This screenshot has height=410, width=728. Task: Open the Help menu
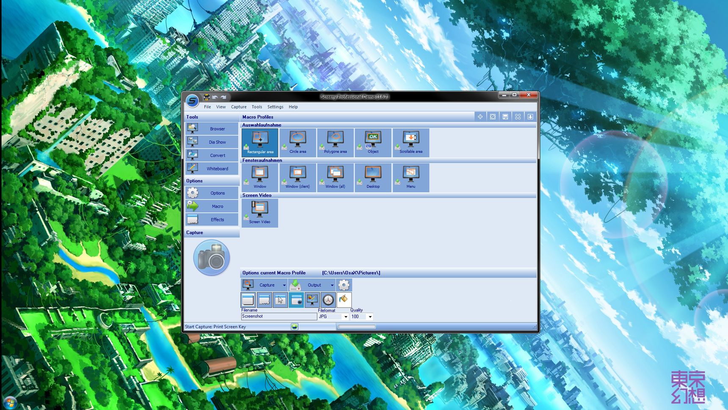click(293, 107)
